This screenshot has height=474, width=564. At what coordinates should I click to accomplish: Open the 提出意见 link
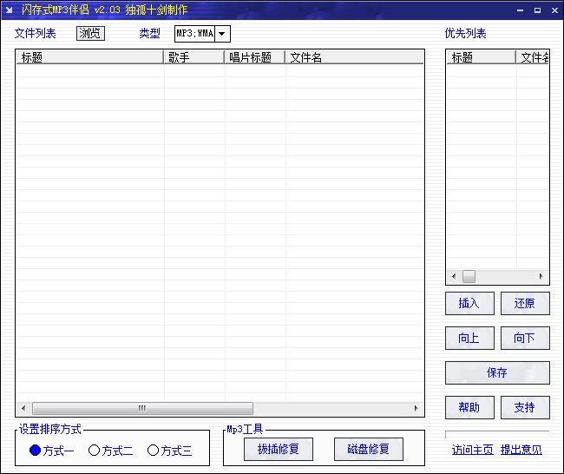521,450
